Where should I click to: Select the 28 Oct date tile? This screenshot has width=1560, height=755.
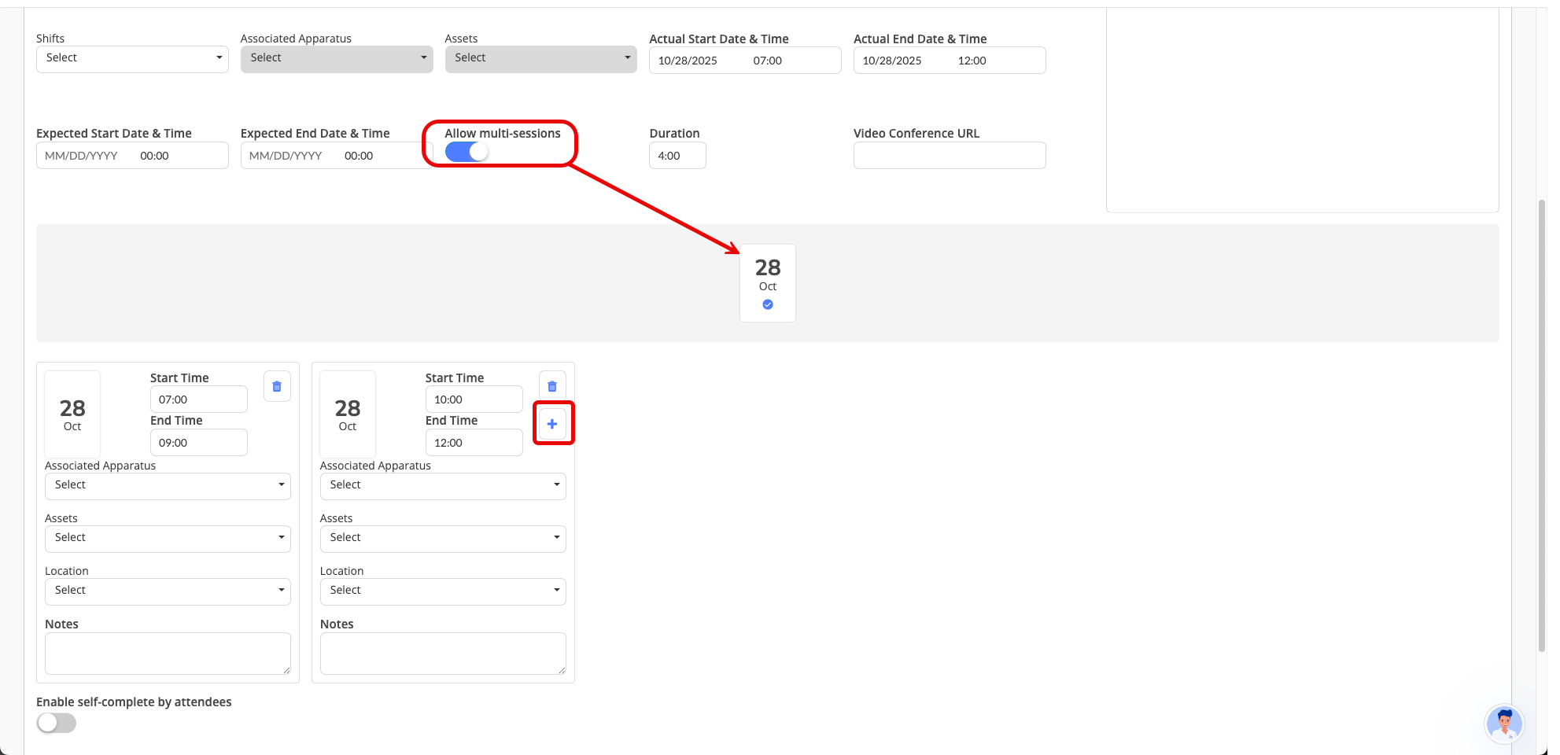767,283
